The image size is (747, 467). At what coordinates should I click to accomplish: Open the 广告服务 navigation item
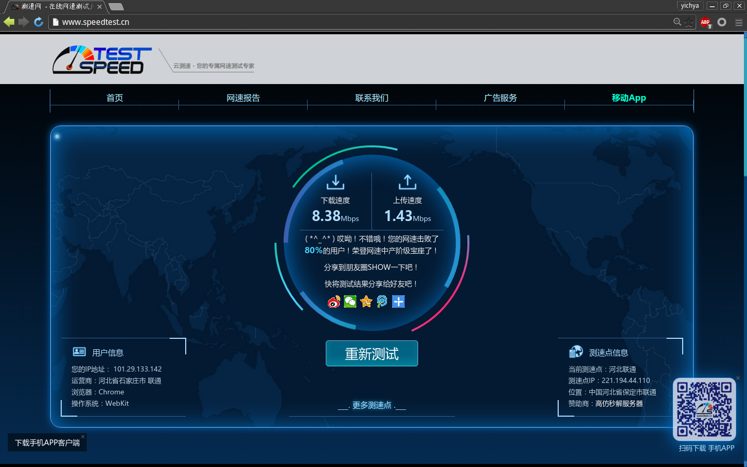[501, 98]
